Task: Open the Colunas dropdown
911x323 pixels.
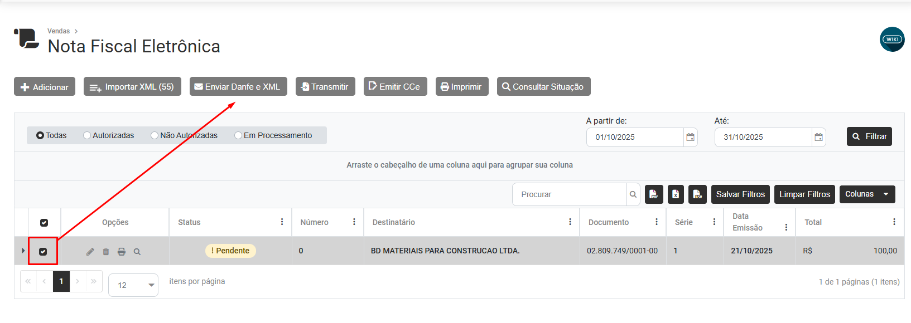Action: coord(867,194)
